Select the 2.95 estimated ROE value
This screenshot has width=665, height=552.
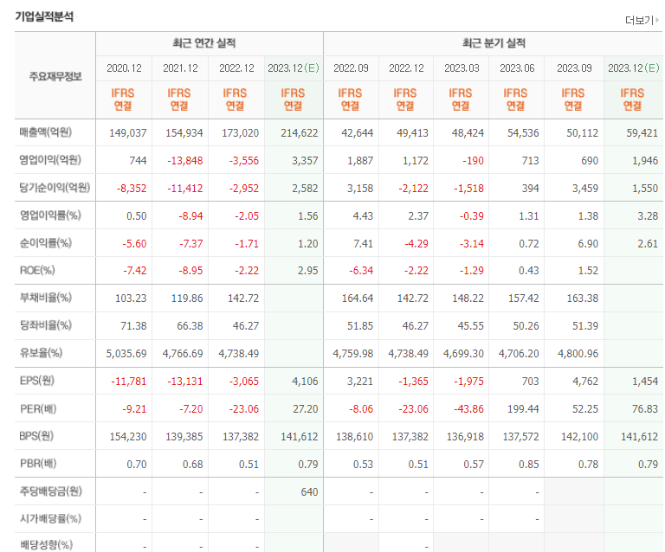(308, 271)
